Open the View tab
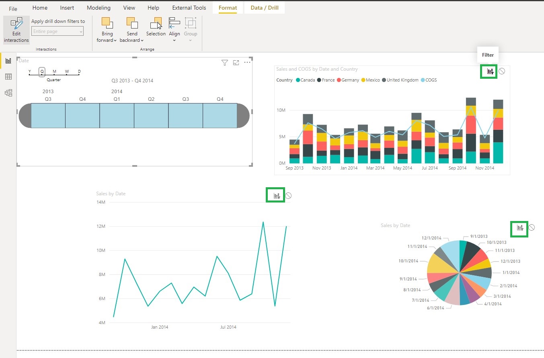This screenshot has width=544, height=358. point(129,8)
